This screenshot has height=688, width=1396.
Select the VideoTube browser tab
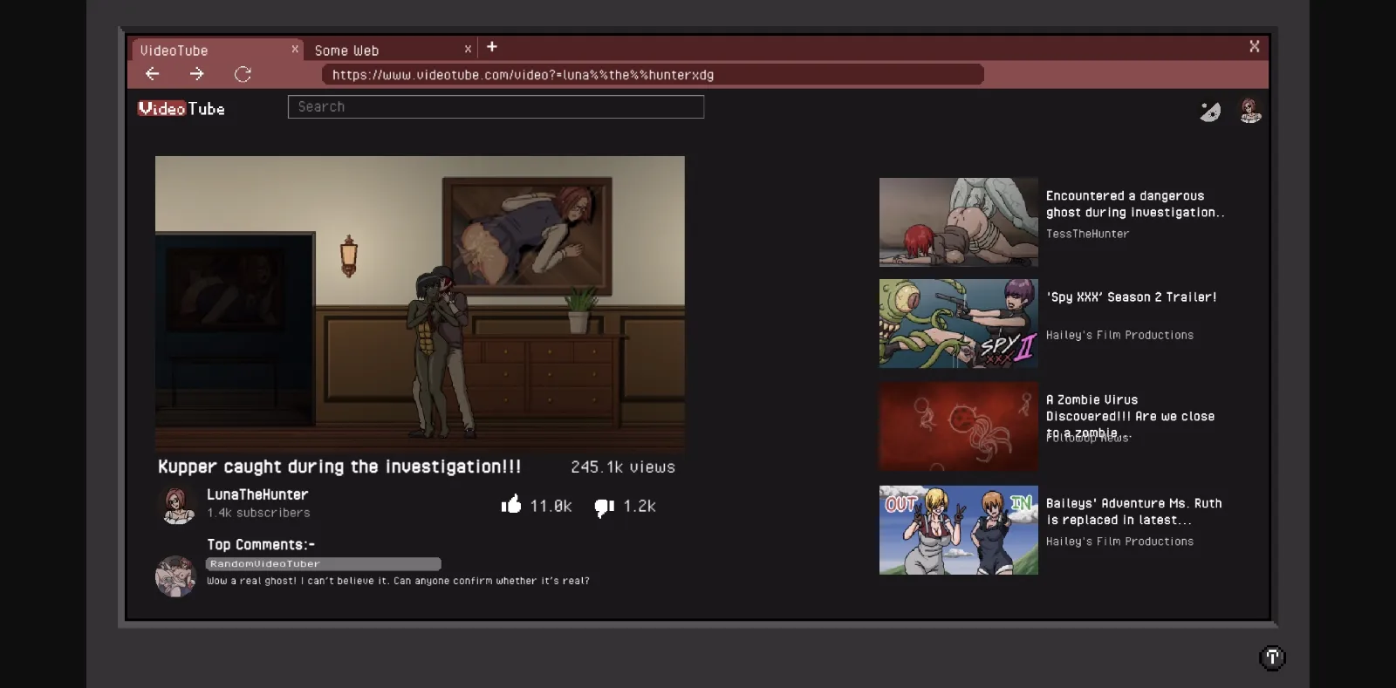pyautogui.click(x=209, y=51)
